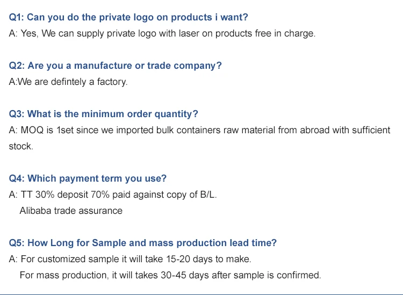Screen dimensions: 403x295
Task: Click the "We are defintely a factory" answer
Action: [68, 82]
